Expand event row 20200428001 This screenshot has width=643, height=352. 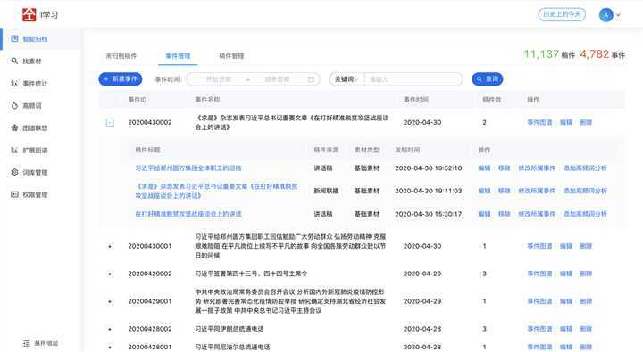(110, 347)
